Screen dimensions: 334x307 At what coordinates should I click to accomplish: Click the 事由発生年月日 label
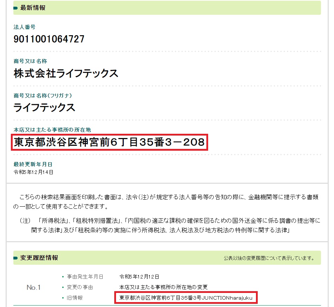coord(85,277)
